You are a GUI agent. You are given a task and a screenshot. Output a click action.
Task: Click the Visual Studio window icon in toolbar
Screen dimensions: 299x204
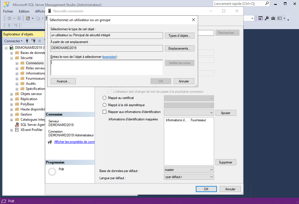point(260,18)
